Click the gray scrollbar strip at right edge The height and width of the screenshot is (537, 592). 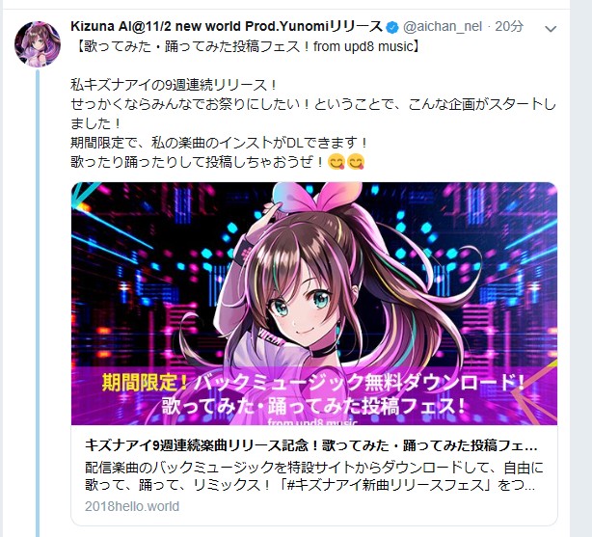coord(580,268)
